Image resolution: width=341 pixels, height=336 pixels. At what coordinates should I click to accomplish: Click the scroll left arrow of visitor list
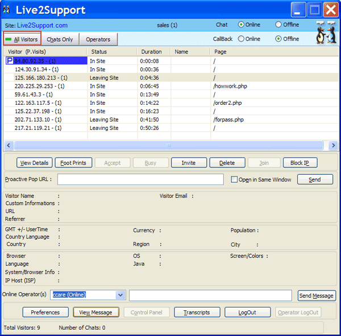pos(9,145)
